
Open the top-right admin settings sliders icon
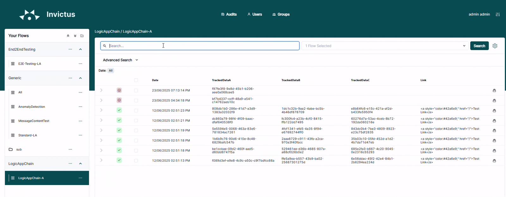[x=498, y=14]
